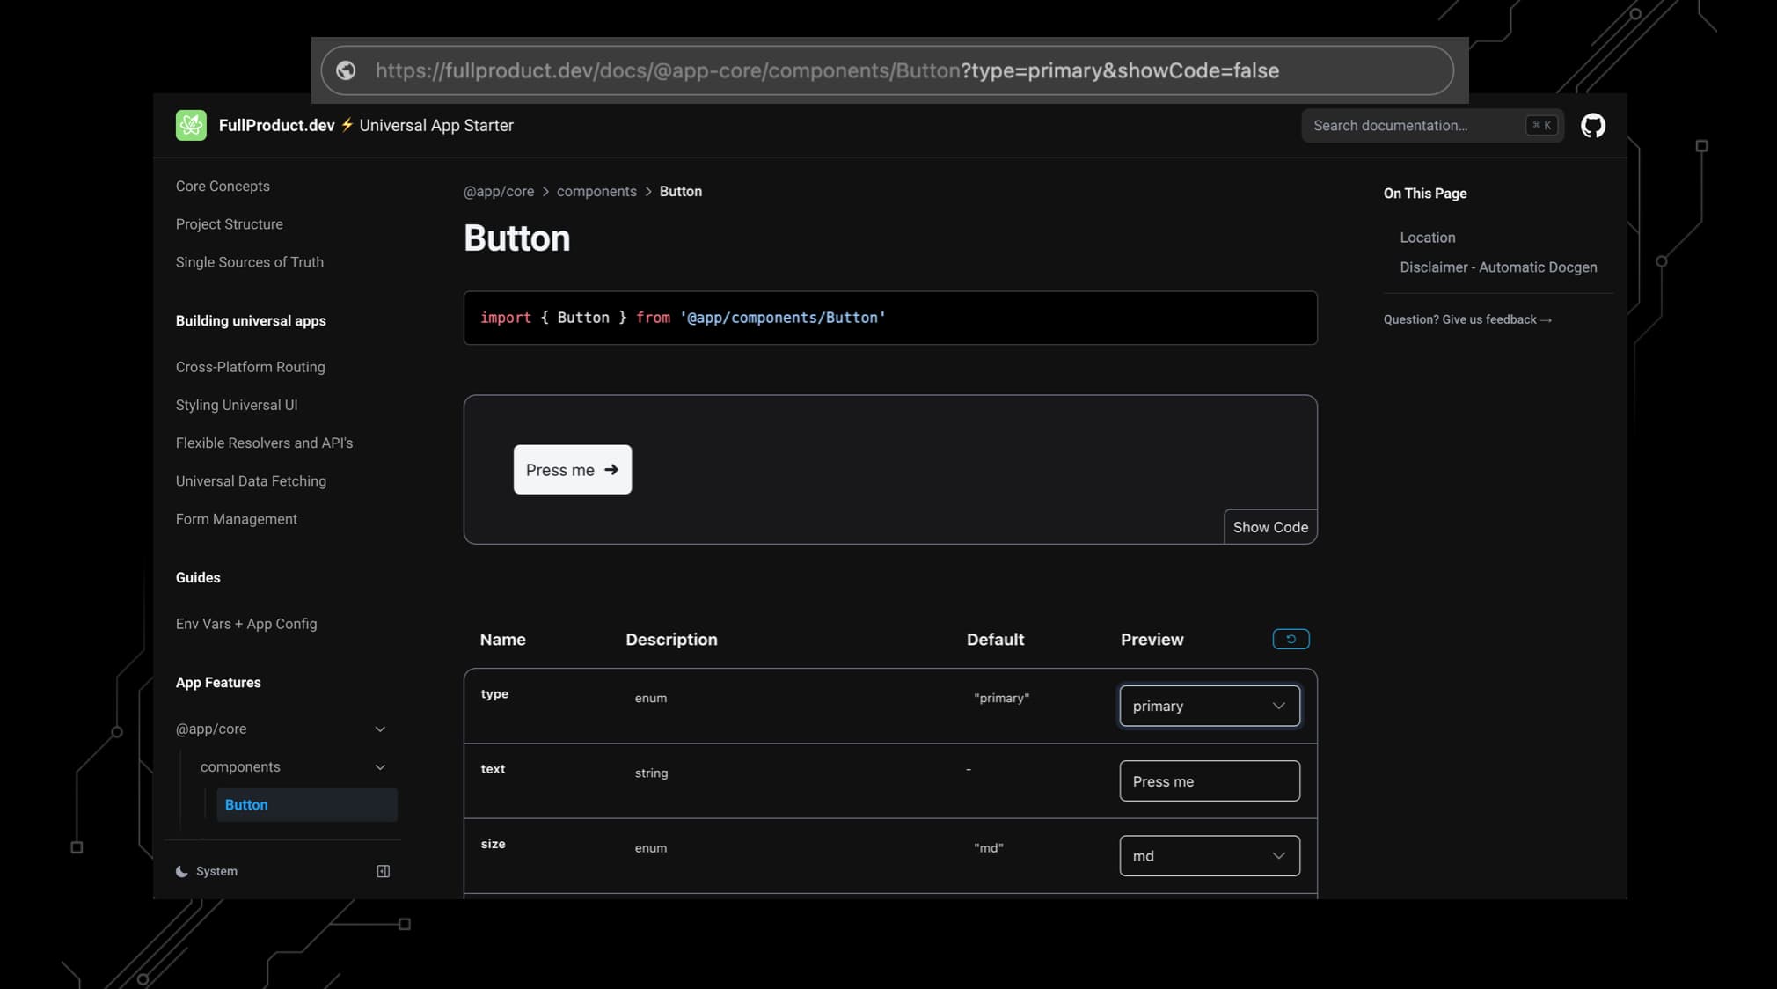This screenshot has height=989, width=1777.
Task: Select the Button item in sidebar tree
Action: 306,805
